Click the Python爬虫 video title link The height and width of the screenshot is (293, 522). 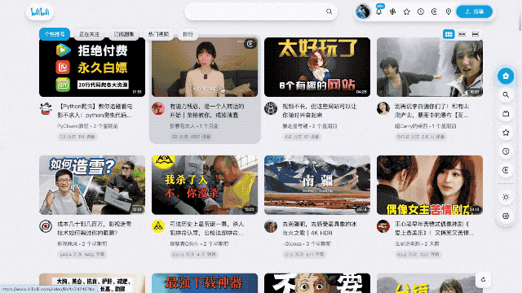click(x=95, y=111)
